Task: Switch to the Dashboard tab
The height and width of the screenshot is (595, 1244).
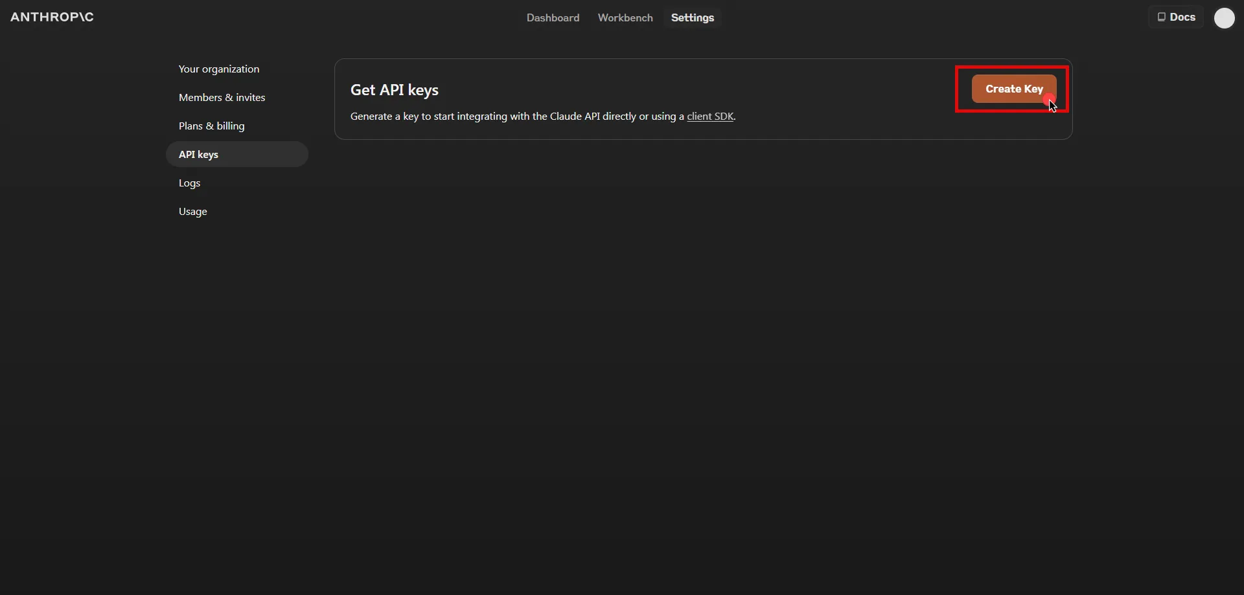Action: coord(553,17)
